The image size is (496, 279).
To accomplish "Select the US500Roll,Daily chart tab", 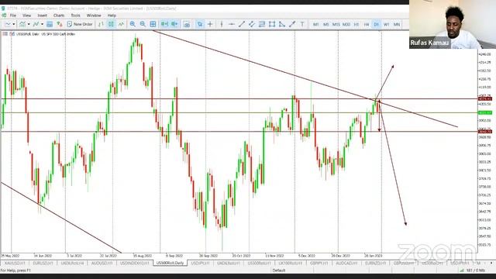I will [x=170, y=263].
